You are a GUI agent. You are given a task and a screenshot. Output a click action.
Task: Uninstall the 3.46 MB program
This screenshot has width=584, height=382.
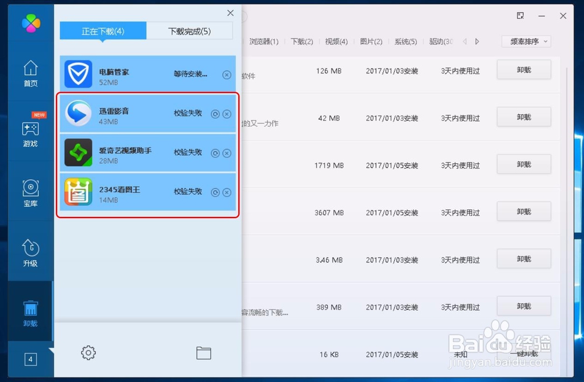[x=524, y=258]
